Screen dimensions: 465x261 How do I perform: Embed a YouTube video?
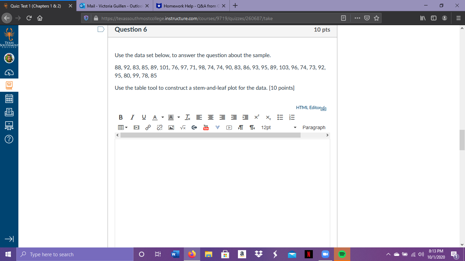206,127
